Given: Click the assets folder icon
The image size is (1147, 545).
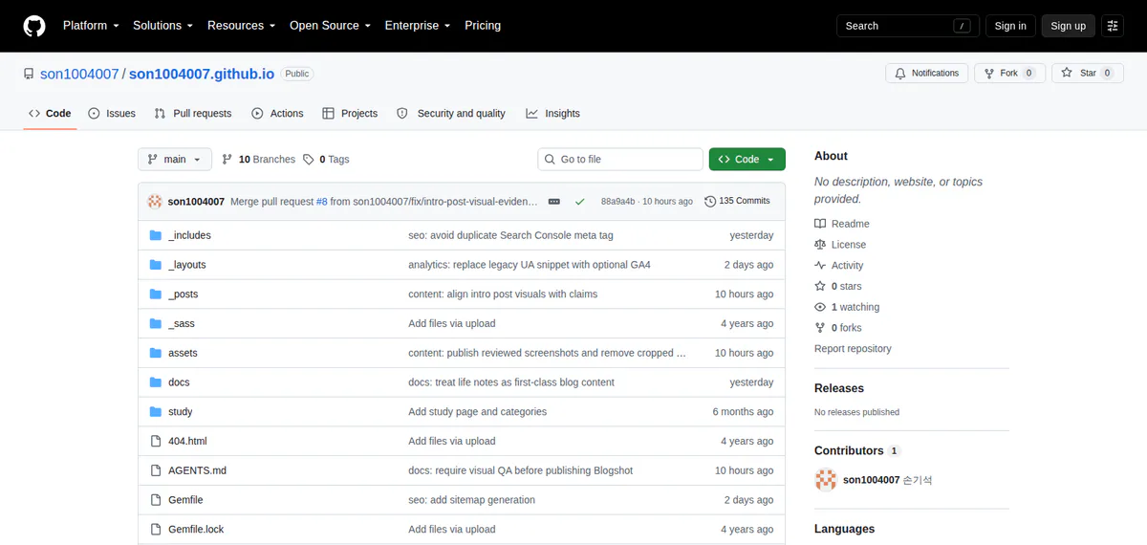Looking at the screenshot, I should coord(156,353).
